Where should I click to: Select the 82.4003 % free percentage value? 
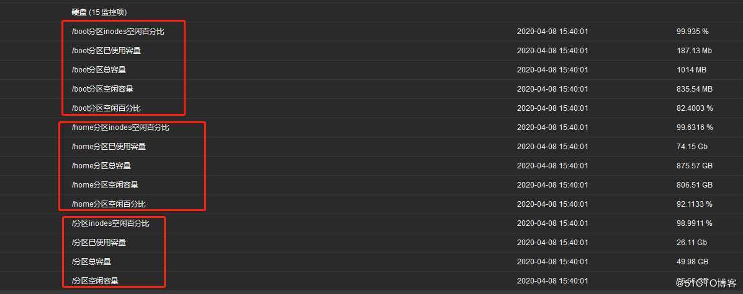click(694, 108)
